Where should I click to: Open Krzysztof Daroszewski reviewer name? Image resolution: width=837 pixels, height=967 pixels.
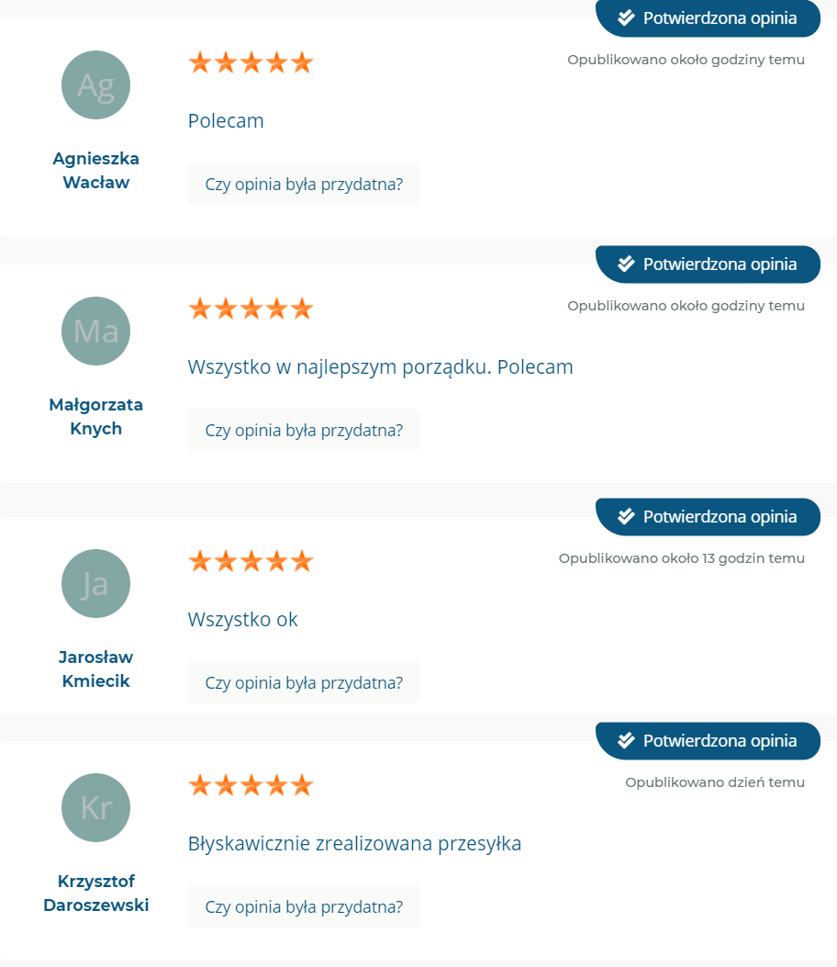click(95, 893)
